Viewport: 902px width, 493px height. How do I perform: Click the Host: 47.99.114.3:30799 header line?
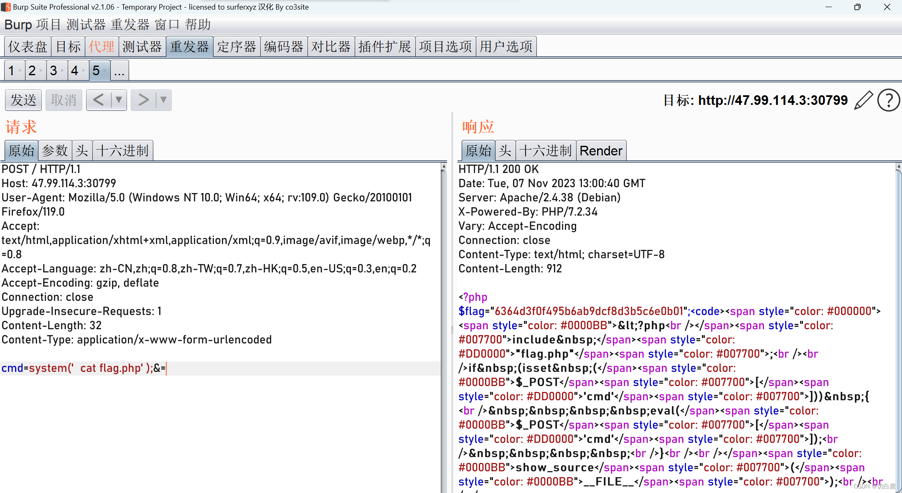click(x=59, y=183)
